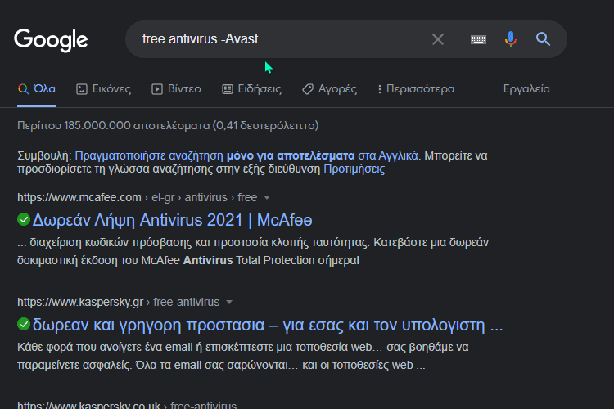Open the Αγορές tab
The image size is (614, 409).
coord(329,89)
